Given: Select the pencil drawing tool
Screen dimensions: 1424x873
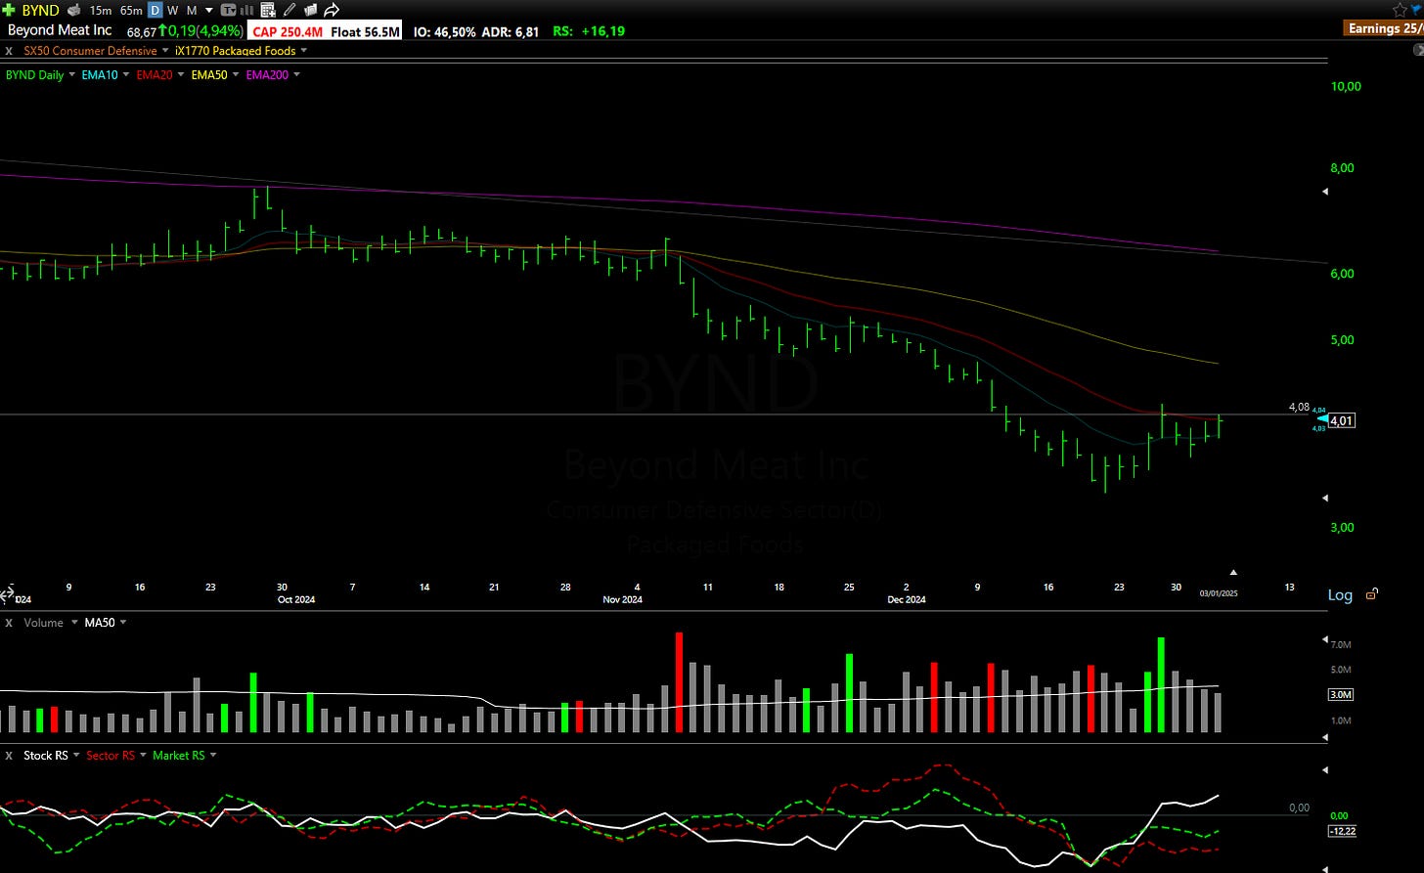Looking at the screenshot, I should pyautogui.click(x=289, y=10).
